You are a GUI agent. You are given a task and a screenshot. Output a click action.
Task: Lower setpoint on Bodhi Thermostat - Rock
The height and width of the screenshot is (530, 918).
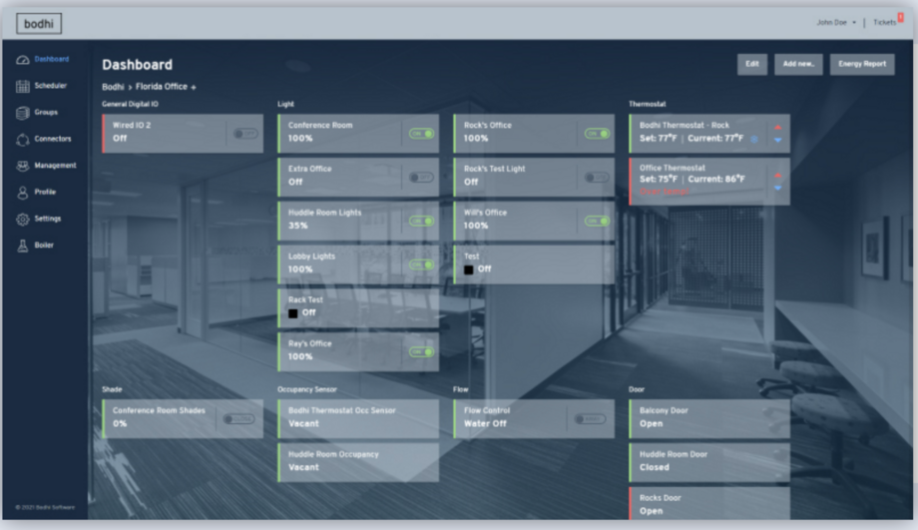777,140
